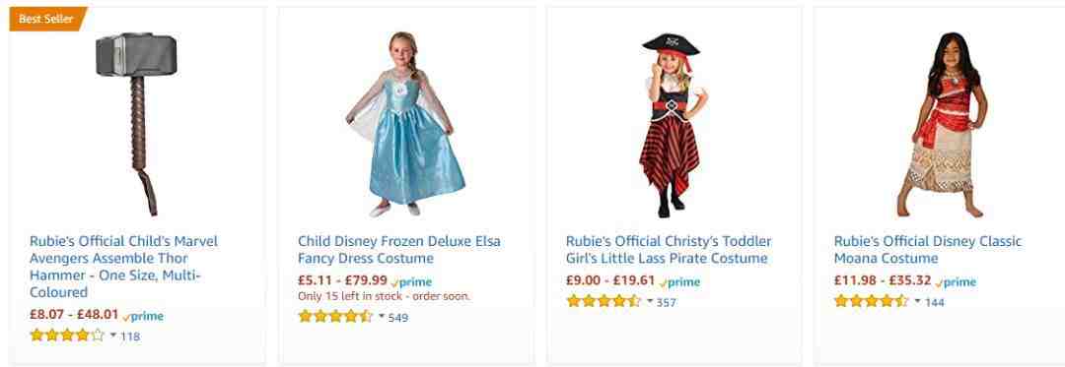Open the Little Lass Pirate costume image

point(674,125)
